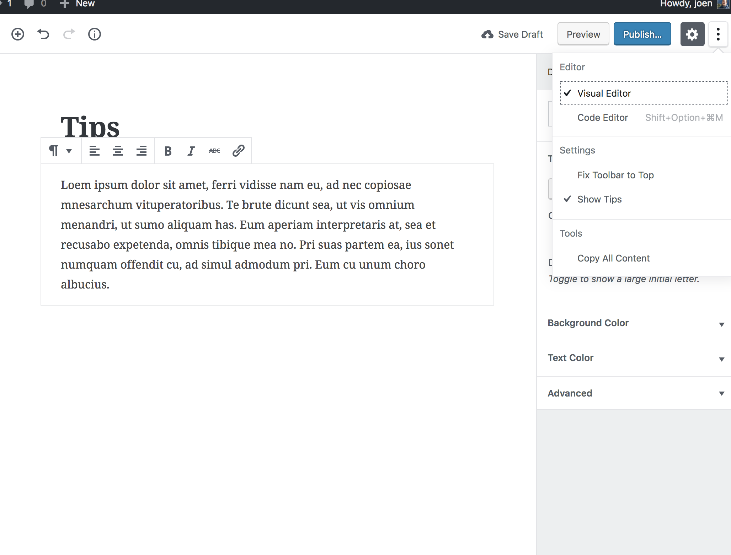Expand the Advanced panel
The image size is (731, 555).
(634, 393)
